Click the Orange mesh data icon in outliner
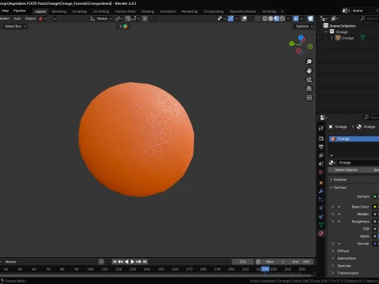379x284 pixels. click(x=362, y=38)
